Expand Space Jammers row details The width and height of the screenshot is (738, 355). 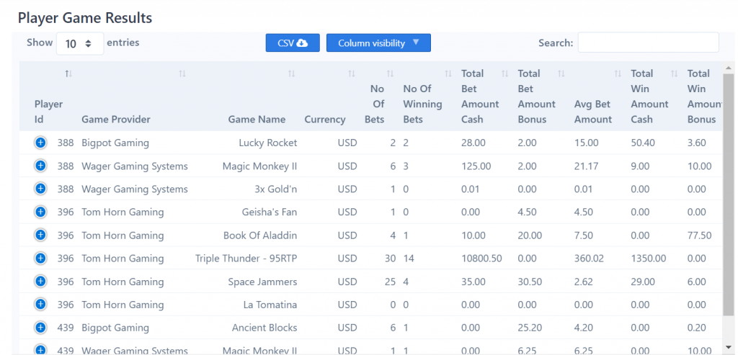click(x=40, y=281)
